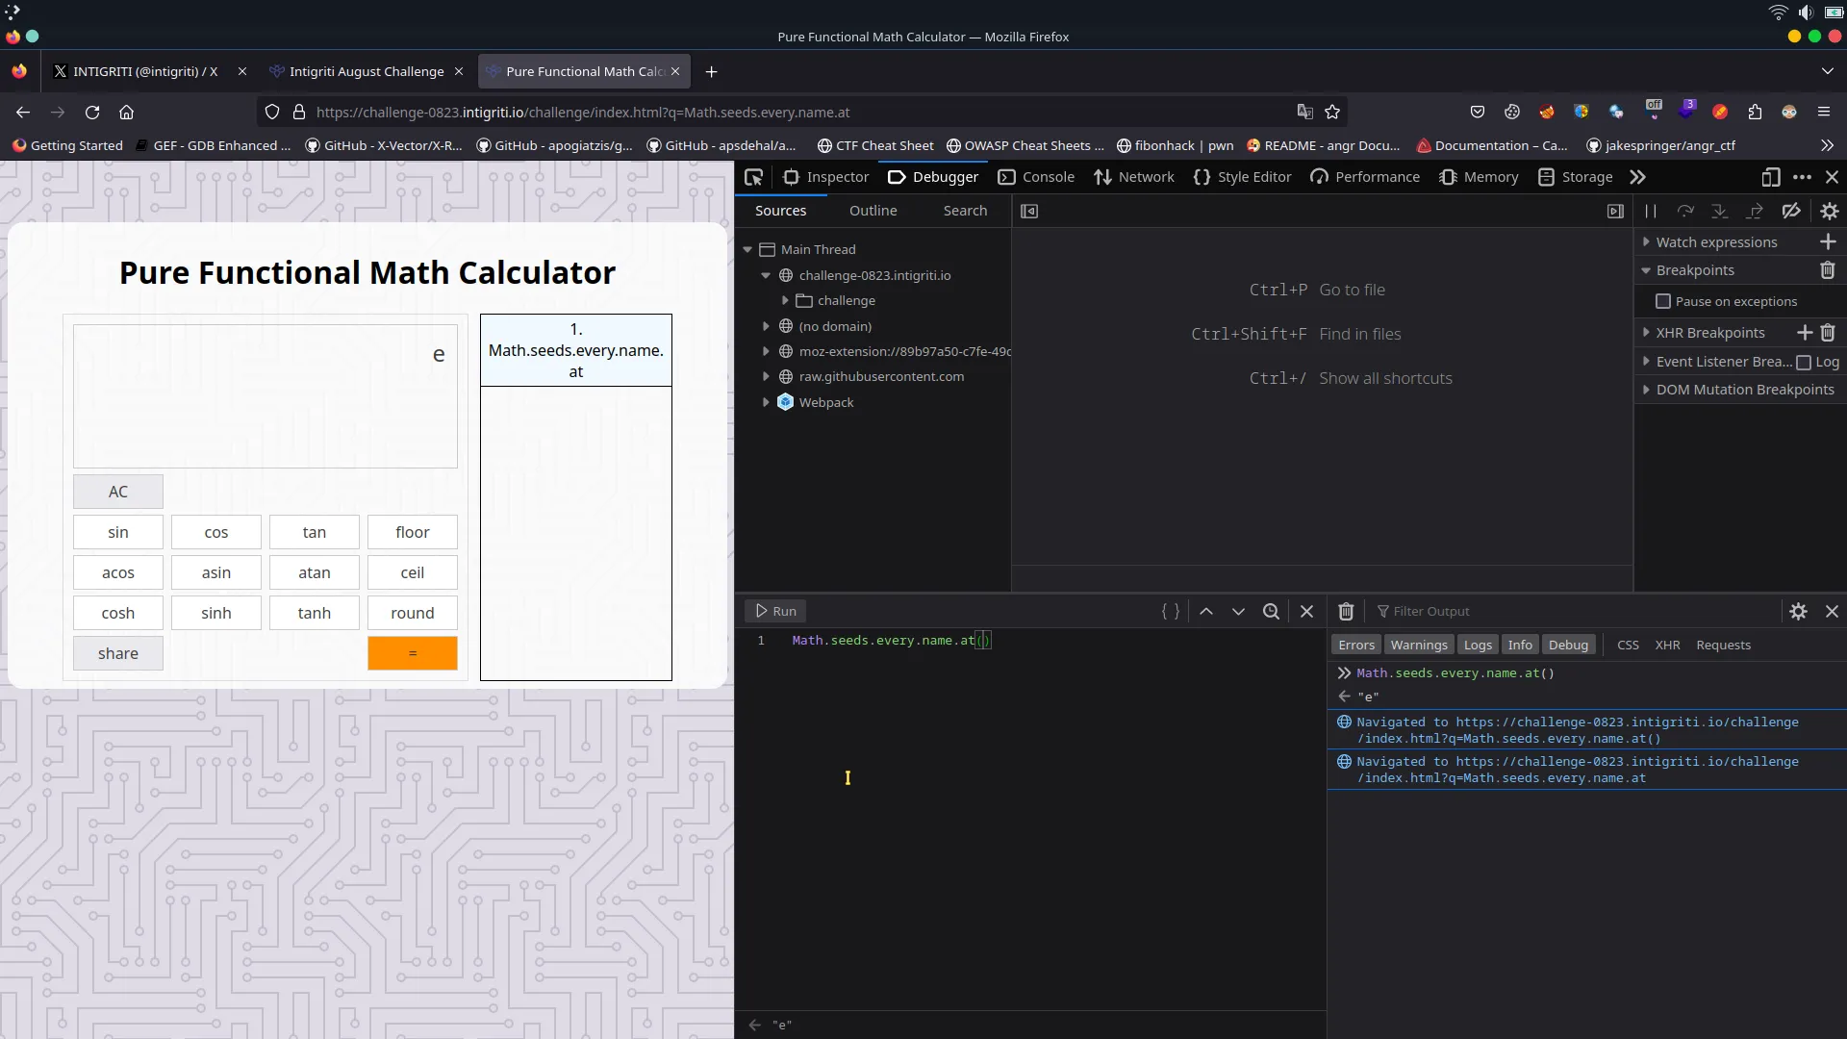Image resolution: width=1847 pixels, height=1039 pixels.
Task: Go to next expression in history
Action: 1238,611
